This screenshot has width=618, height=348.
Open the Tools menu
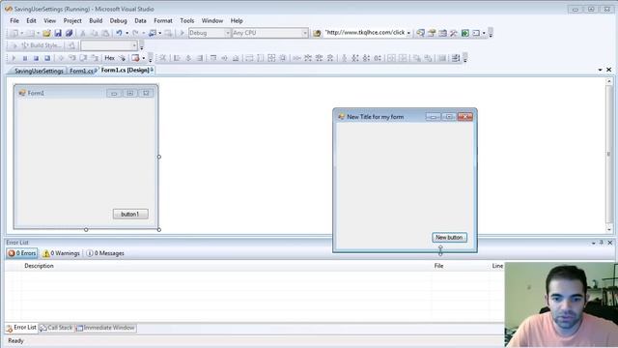pos(187,20)
